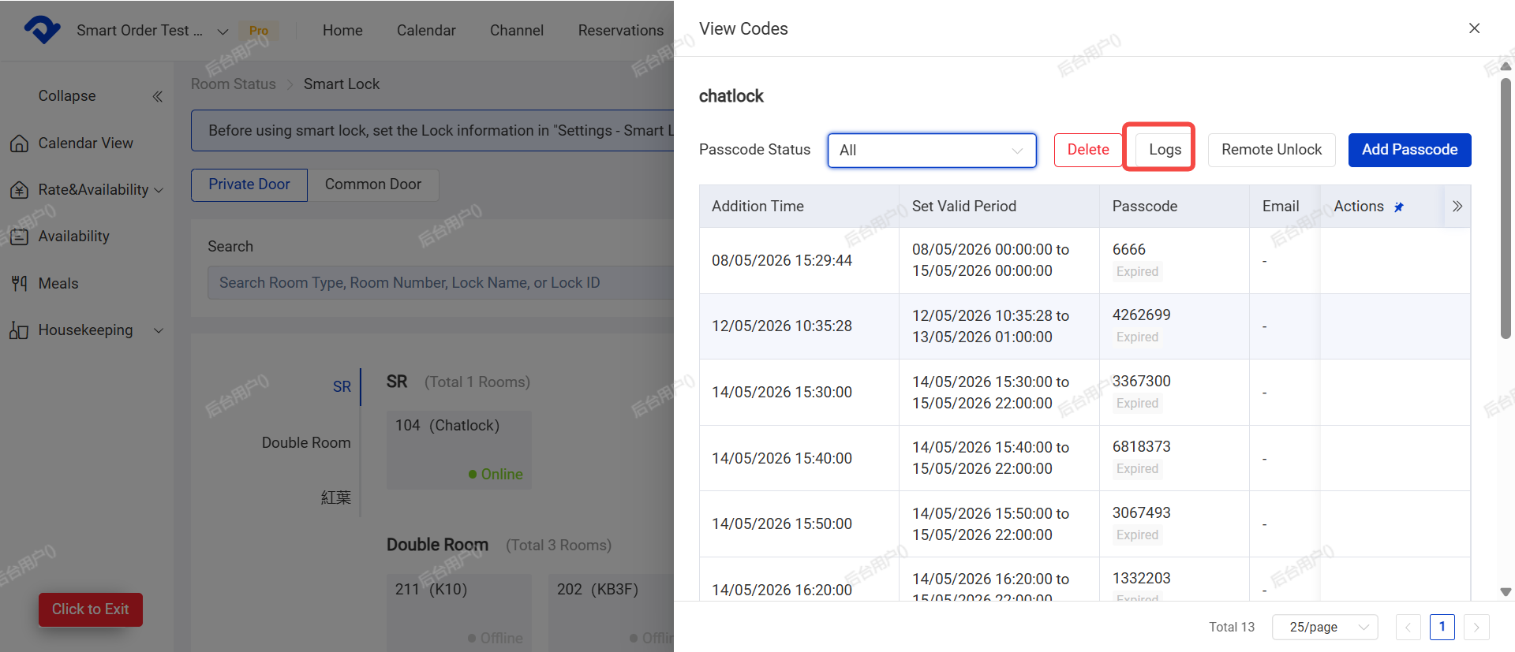Expand table columns with double-arrow icon

click(x=1457, y=207)
